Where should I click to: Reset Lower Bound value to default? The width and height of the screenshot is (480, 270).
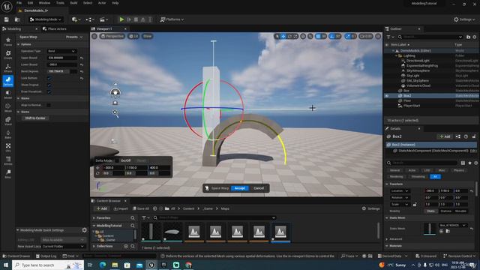coord(82,64)
